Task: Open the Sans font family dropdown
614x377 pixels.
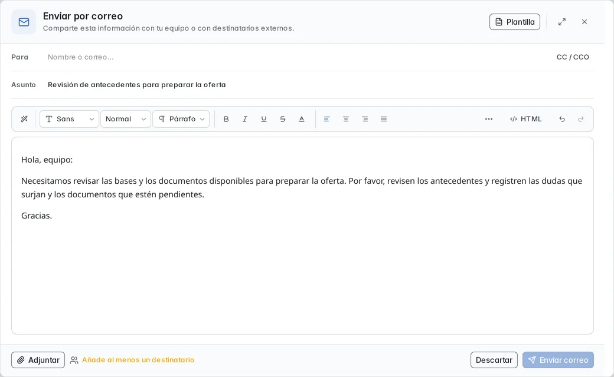Action: pyautogui.click(x=69, y=119)
